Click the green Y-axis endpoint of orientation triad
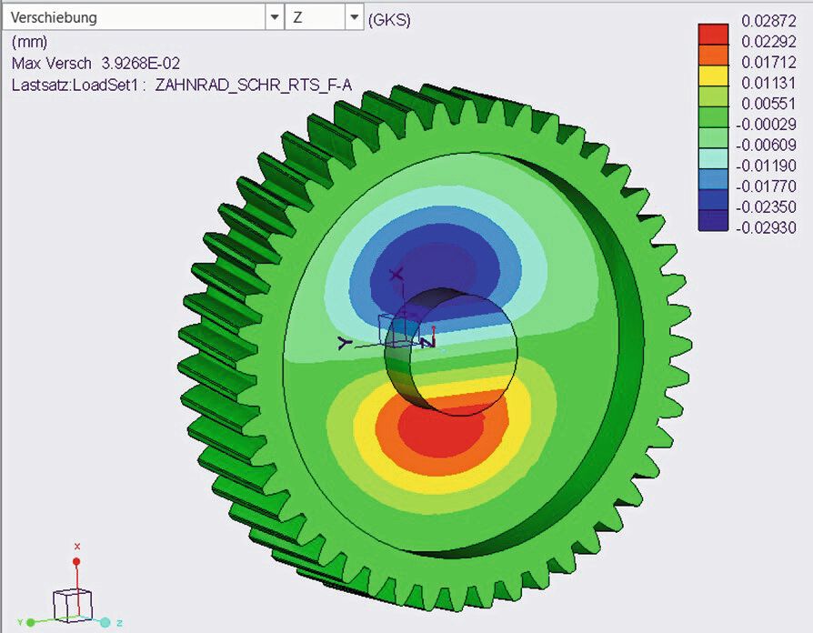The image size is (813, 633). click(x=30, y=623)
